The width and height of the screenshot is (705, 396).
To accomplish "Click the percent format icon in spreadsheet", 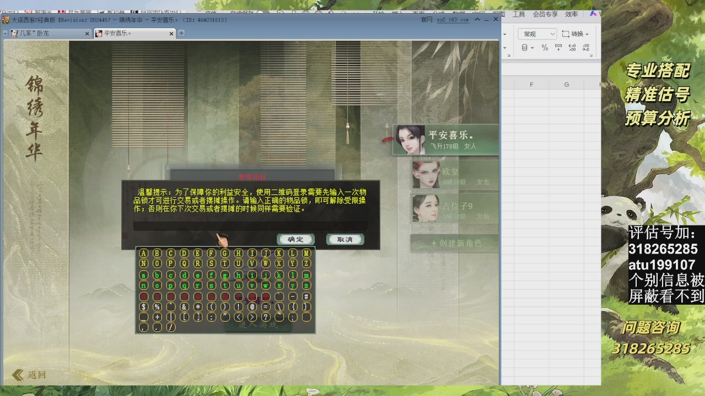I will tap(545, 48).
